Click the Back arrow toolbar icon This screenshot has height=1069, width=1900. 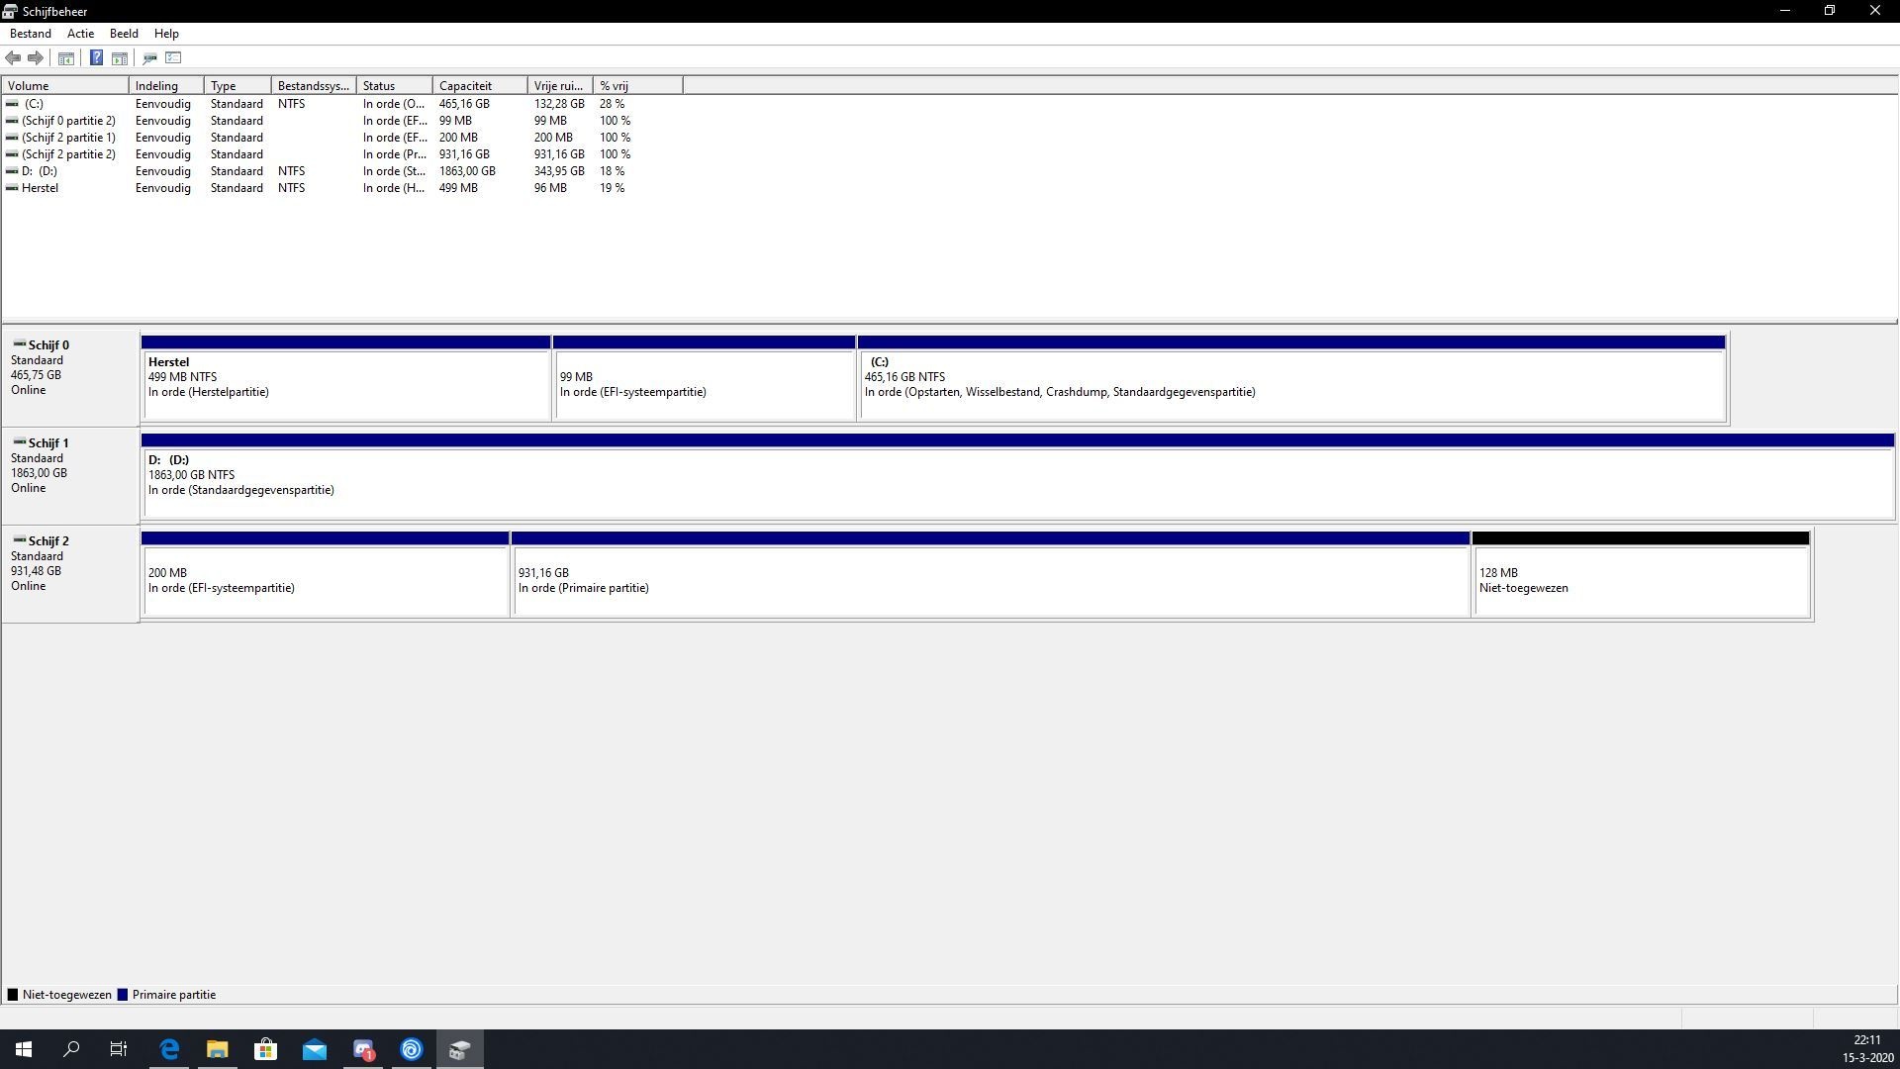coord(13,58)
